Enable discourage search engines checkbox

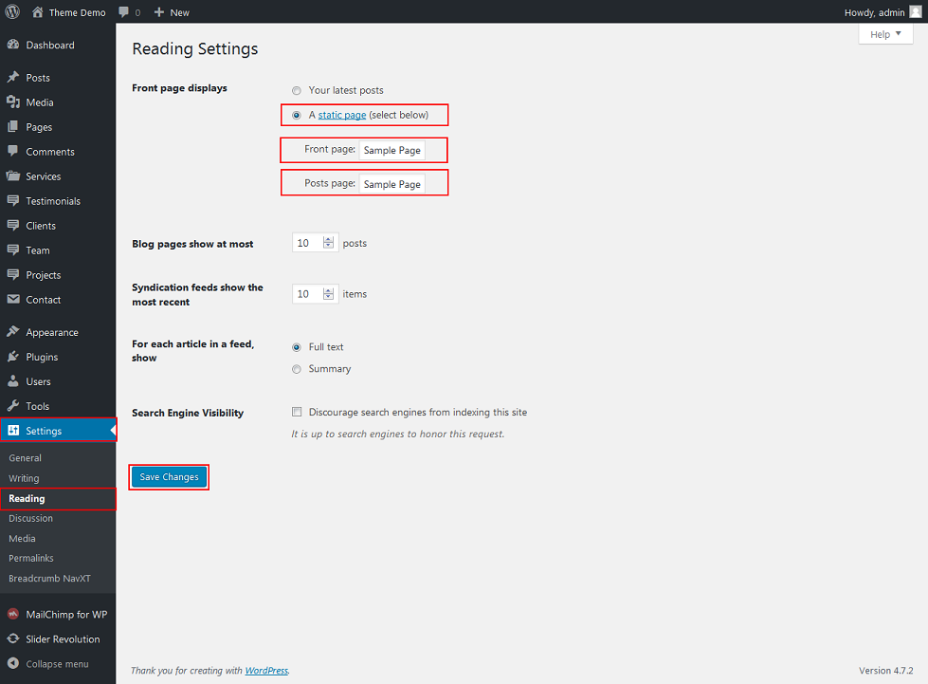point(297,413)
